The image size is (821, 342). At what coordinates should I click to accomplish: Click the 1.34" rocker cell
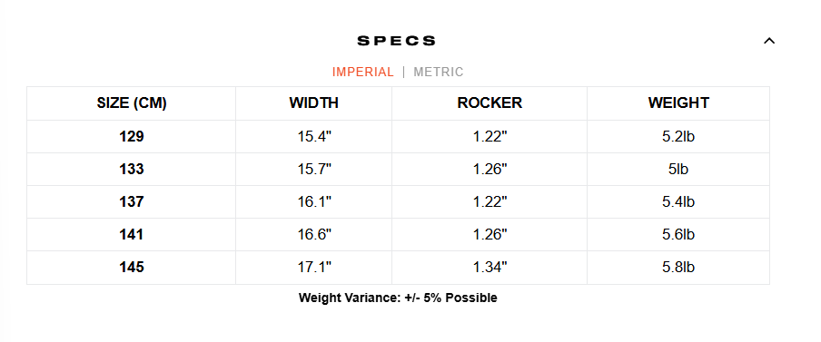pyautogui.click(x=490, y=268)
